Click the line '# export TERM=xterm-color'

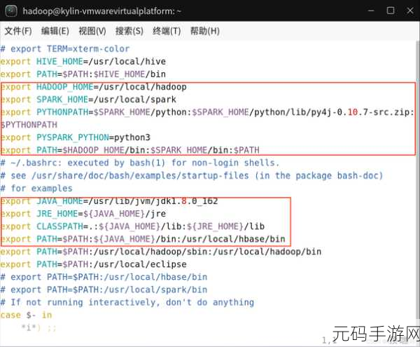[x=65, y=49]
